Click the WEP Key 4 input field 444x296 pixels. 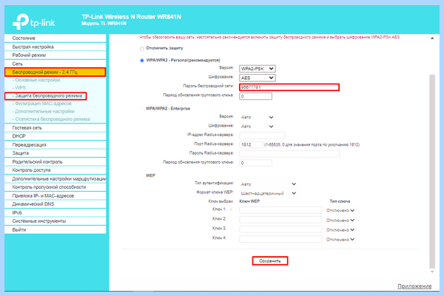(x=280, y=239)
